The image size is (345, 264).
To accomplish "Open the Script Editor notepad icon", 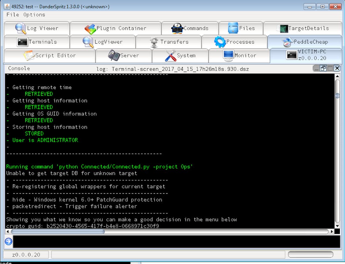I will coord(29,55).
